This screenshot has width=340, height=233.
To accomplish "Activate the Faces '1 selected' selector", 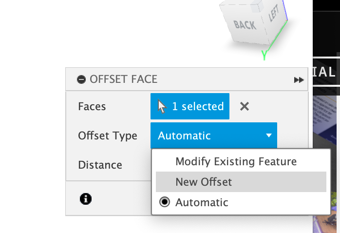I will (190, 106).
